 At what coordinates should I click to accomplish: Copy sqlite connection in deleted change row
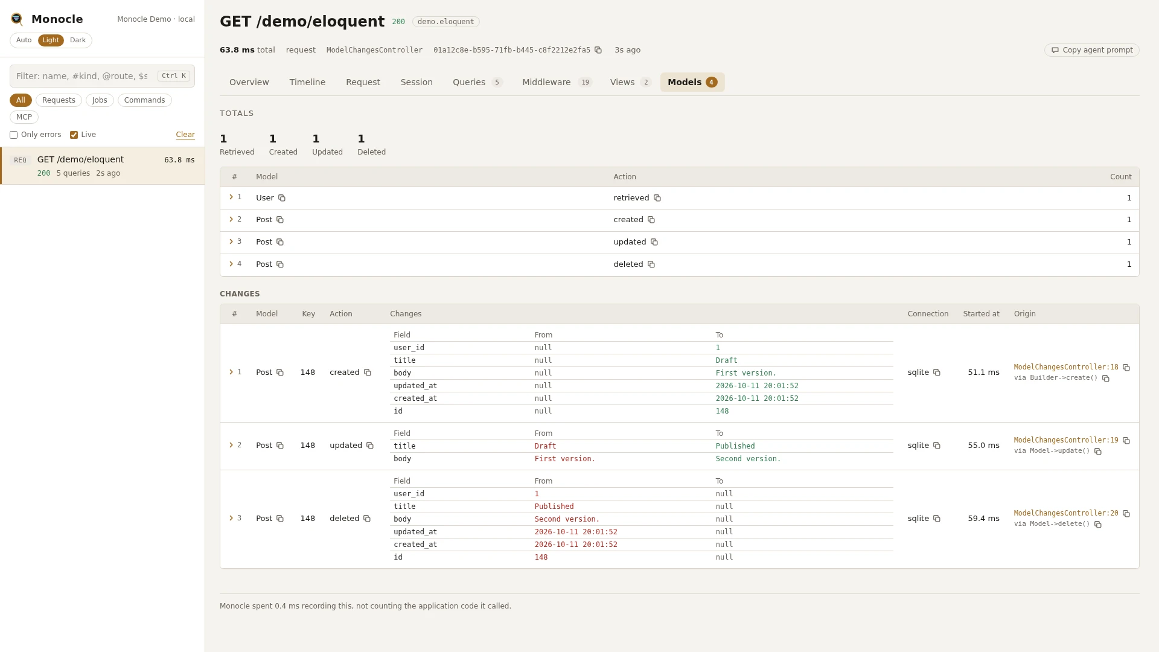pyautogui.click(x=937, y=519)
